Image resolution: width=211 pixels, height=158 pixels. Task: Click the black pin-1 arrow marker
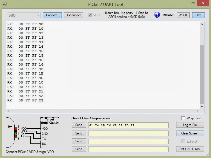pos(10,126)
